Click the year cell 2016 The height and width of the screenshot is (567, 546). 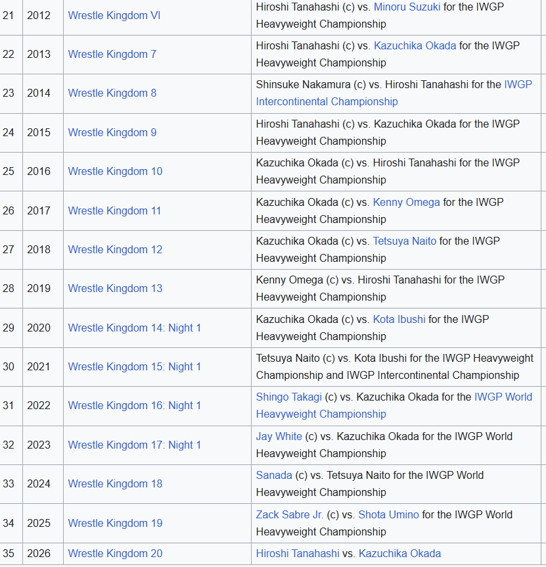coord(43,172)
